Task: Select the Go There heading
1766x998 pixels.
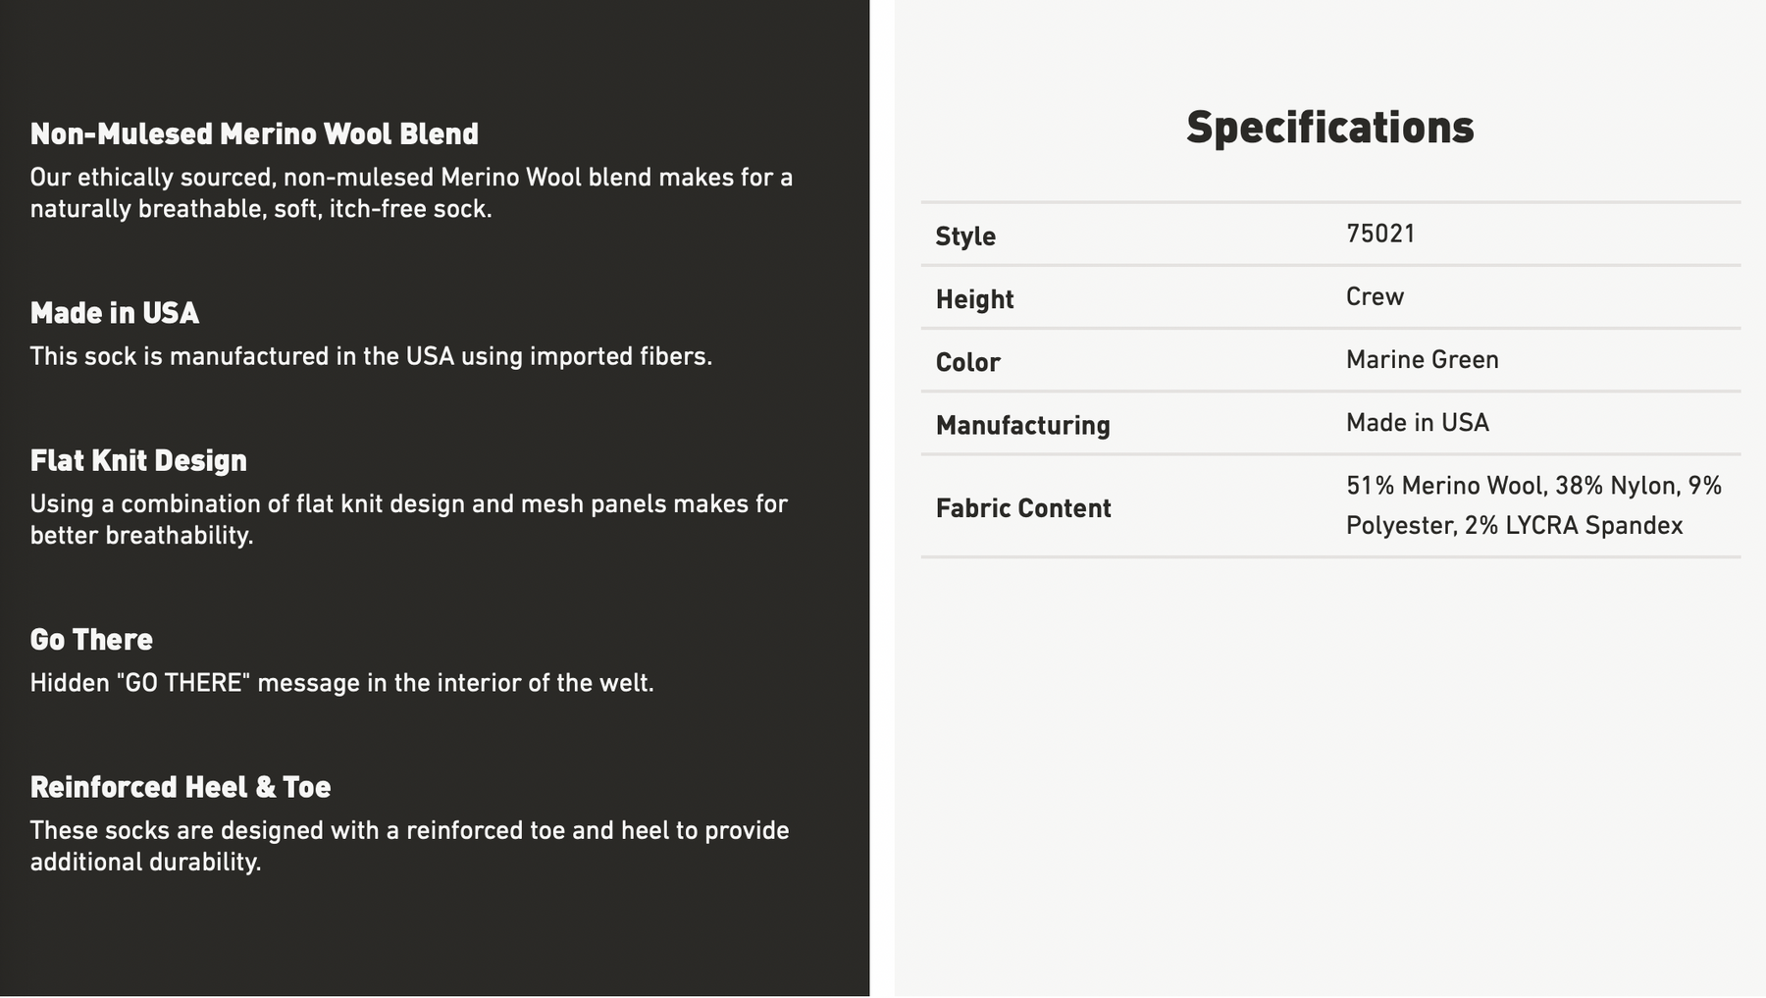Action: pos(91,640)
